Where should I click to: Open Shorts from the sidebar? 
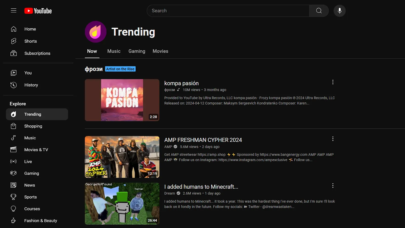30,41
